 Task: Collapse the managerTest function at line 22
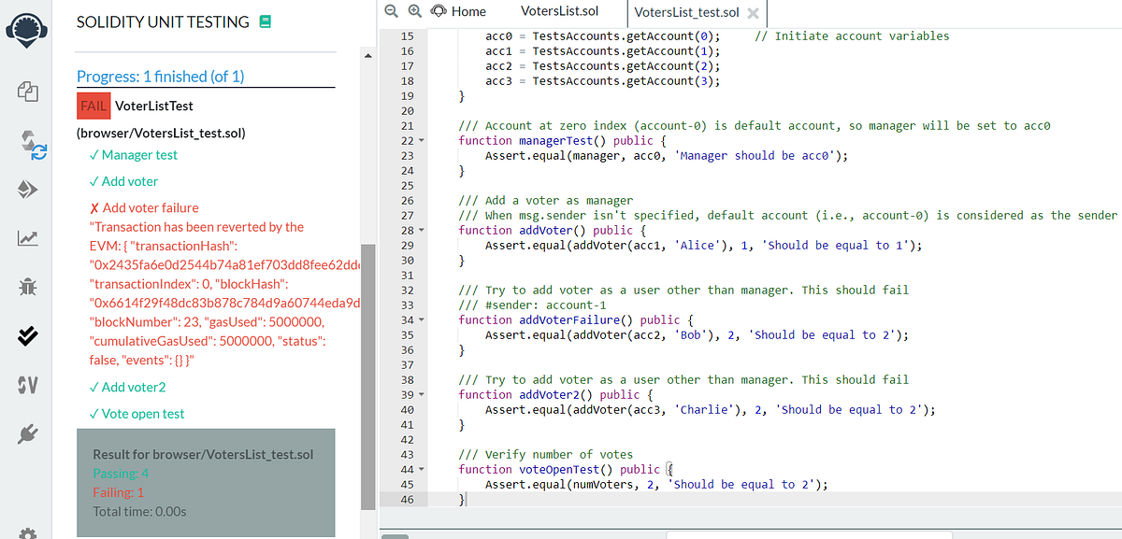[x=422, y=140]
